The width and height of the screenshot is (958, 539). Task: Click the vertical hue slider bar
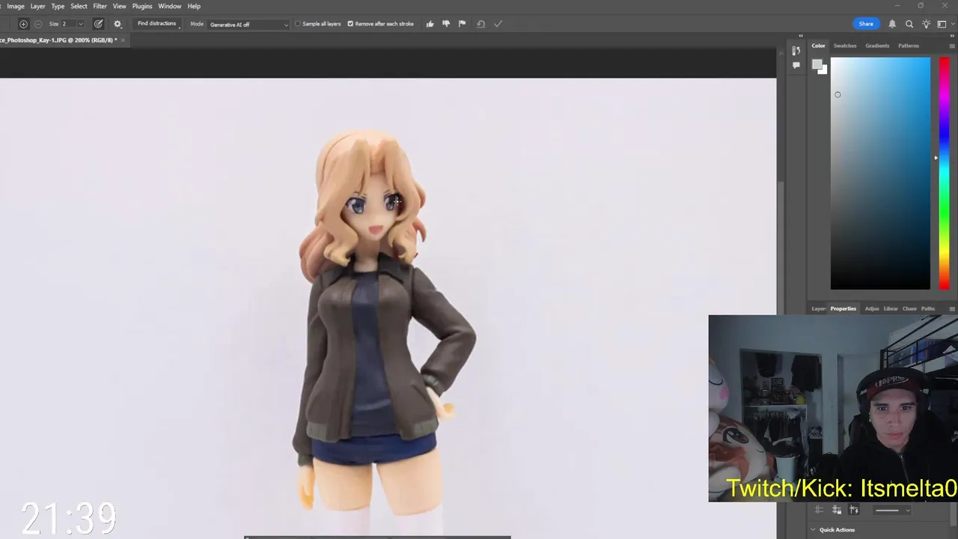[x=945, y=173]
